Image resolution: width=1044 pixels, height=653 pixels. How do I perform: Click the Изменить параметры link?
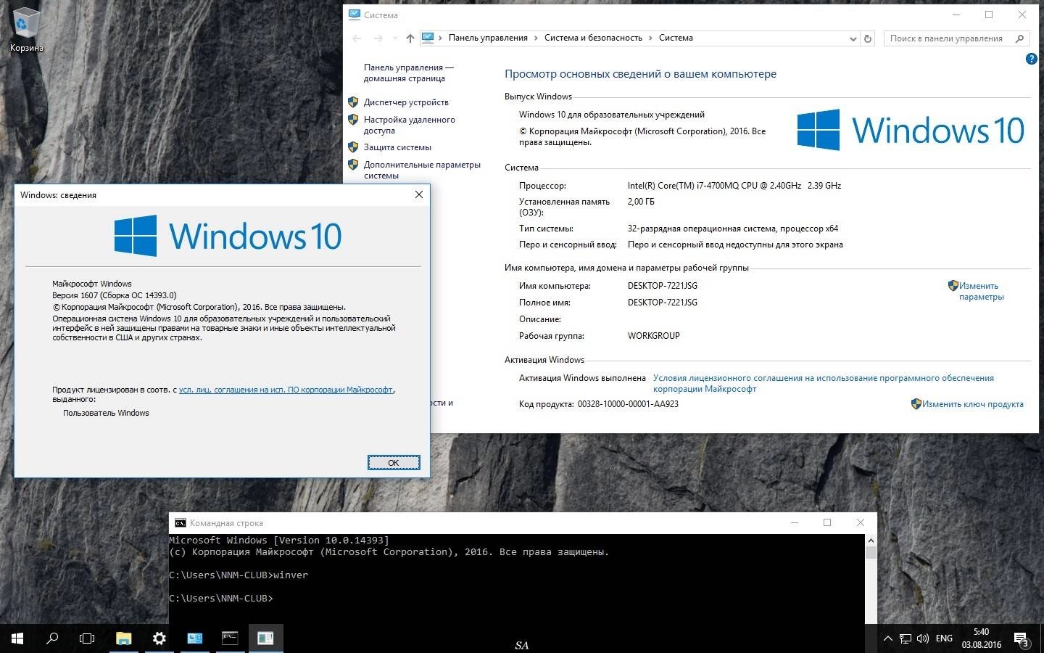[981, 291]
